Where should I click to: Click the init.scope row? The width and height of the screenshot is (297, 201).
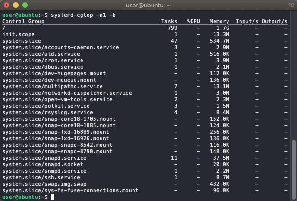pos(19,34)
